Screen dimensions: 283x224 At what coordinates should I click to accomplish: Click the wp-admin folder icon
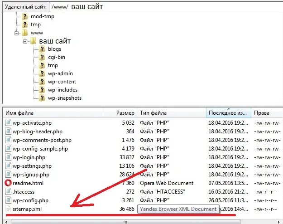coord(42,73)
